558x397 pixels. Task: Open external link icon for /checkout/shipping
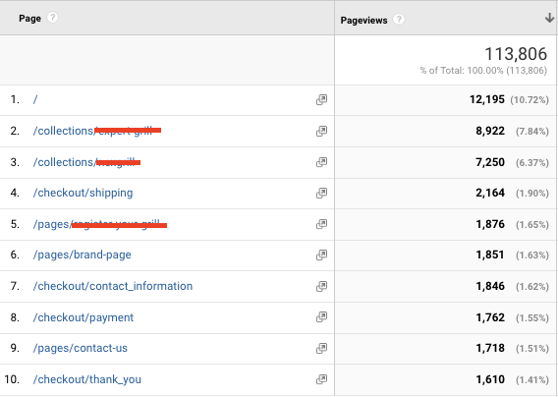(x=321, y=193)
